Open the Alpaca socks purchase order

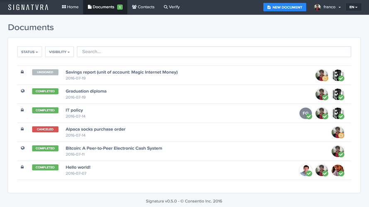(x=95, y=129)
